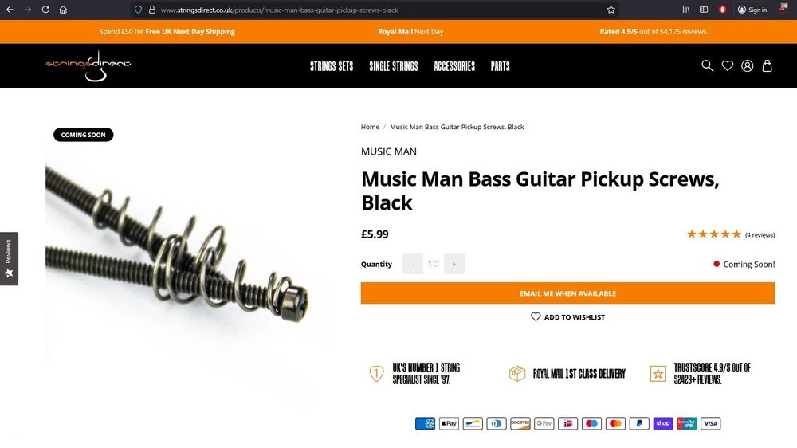Decrease quantity with the minus button
The image size is (797, 448).
point(413,264)
